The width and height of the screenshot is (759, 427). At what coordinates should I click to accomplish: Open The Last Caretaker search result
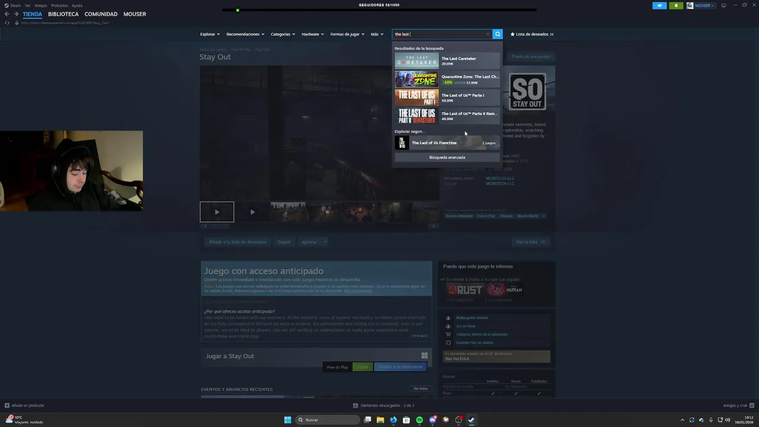point(447,60)
